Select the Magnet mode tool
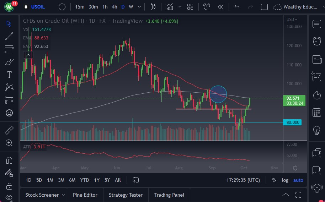 click(x=9, y=160)
